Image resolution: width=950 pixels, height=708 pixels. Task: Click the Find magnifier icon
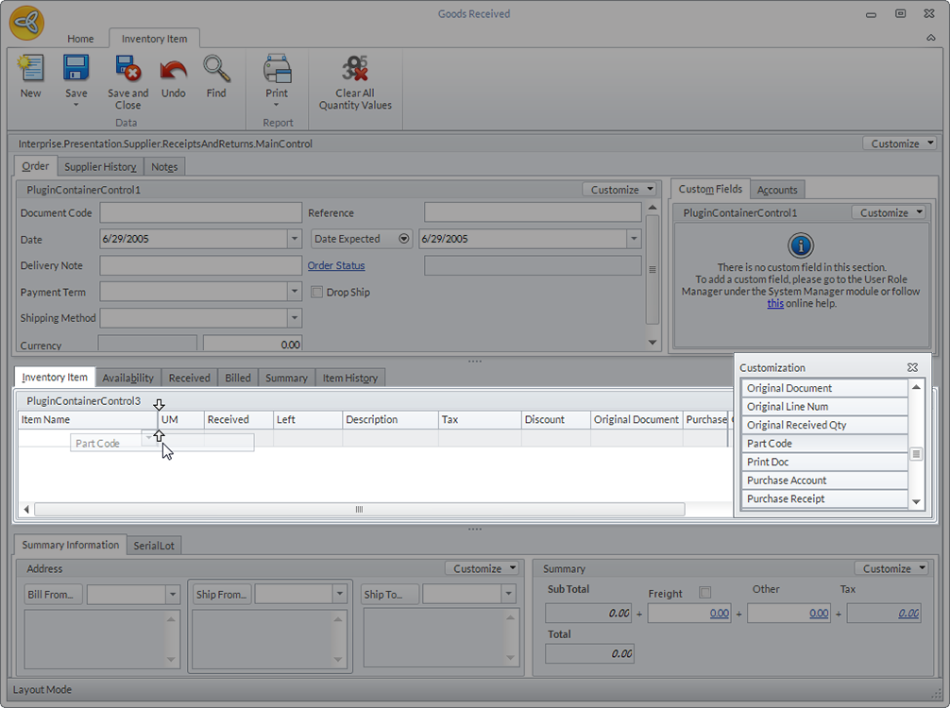coord(216,69)
